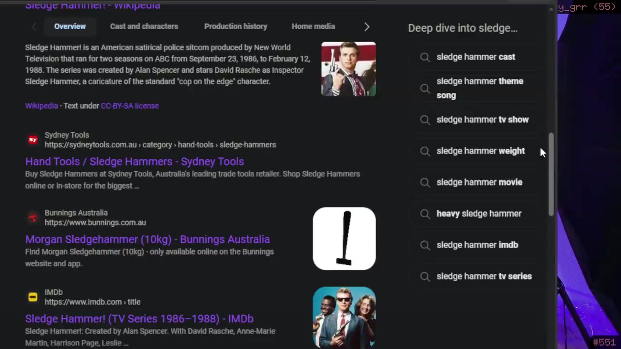The height and width of the screenshot is (349, 621).
Task: Open Hand Tools / Sledge Hammers Sydney Tools result
Action: click(135, 161)
